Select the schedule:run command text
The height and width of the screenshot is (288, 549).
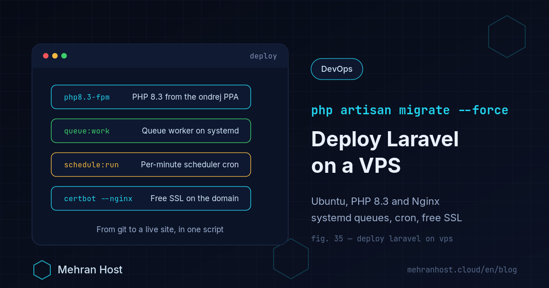pyautogui.click(x=91, y=165)
